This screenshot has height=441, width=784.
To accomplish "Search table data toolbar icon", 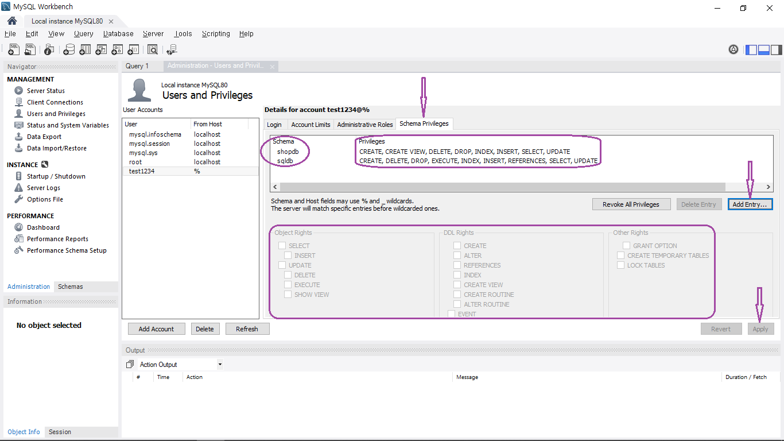I will (x=153, y=50).
